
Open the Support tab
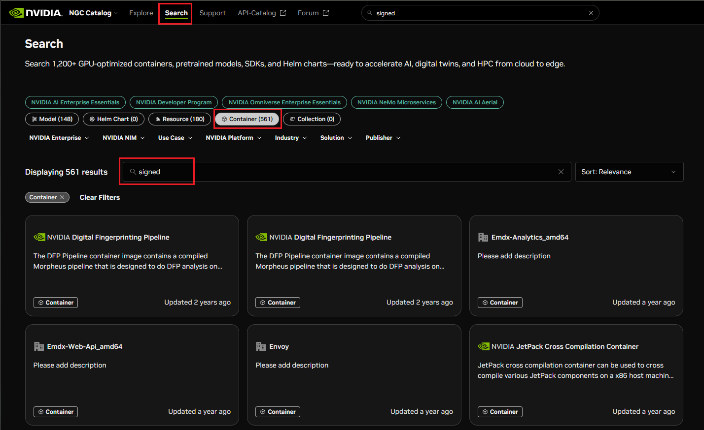[x=212, y=13]
